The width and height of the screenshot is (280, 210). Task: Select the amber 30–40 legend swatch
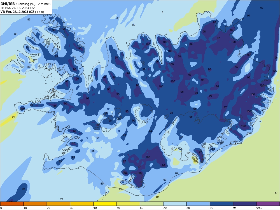click(x=82, y=204)
